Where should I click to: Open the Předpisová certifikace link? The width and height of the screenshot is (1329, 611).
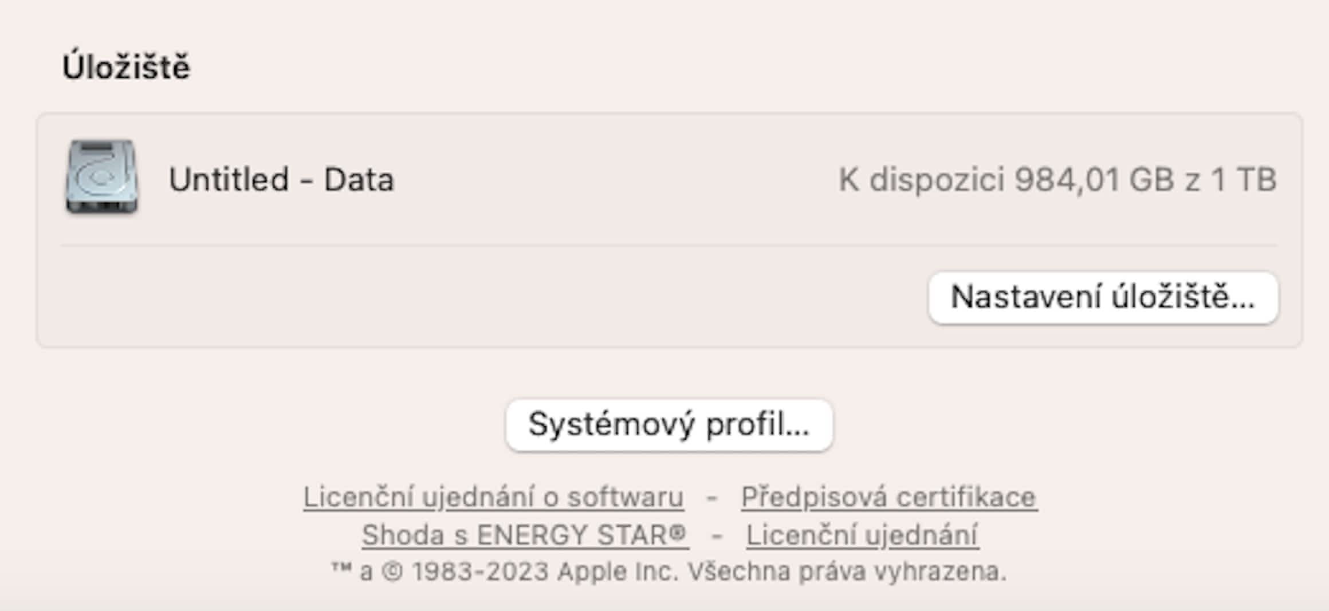pyautogui.click(x=888, y=497)
